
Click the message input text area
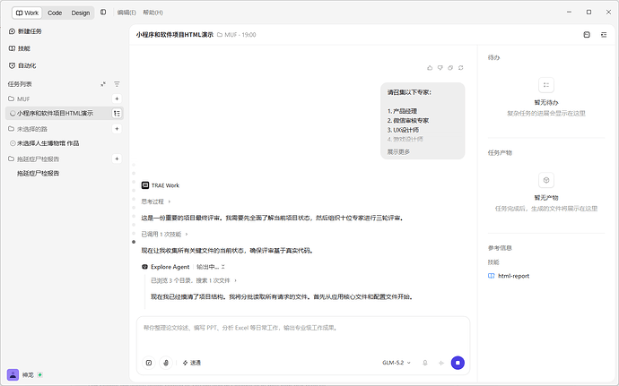coord(303,334)
